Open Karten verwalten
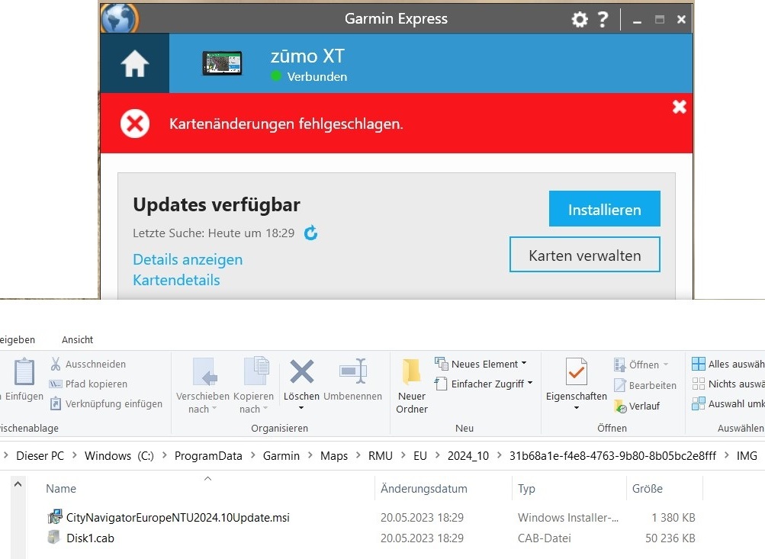This screenshot has width=765, height=559. pos(584,255)
